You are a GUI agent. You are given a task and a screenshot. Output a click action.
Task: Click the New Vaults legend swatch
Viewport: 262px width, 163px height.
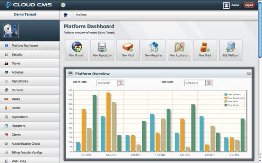(x=226, y=101)
